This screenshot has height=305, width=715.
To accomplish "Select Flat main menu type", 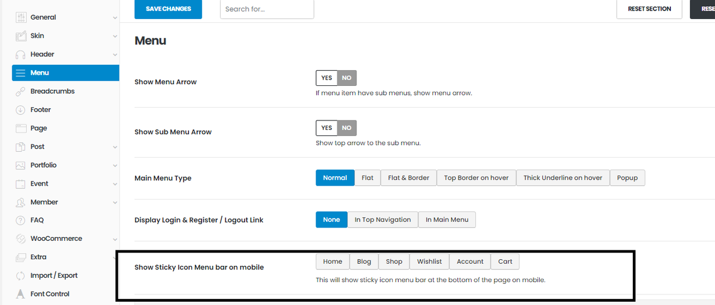I will [x=368, y=178].
